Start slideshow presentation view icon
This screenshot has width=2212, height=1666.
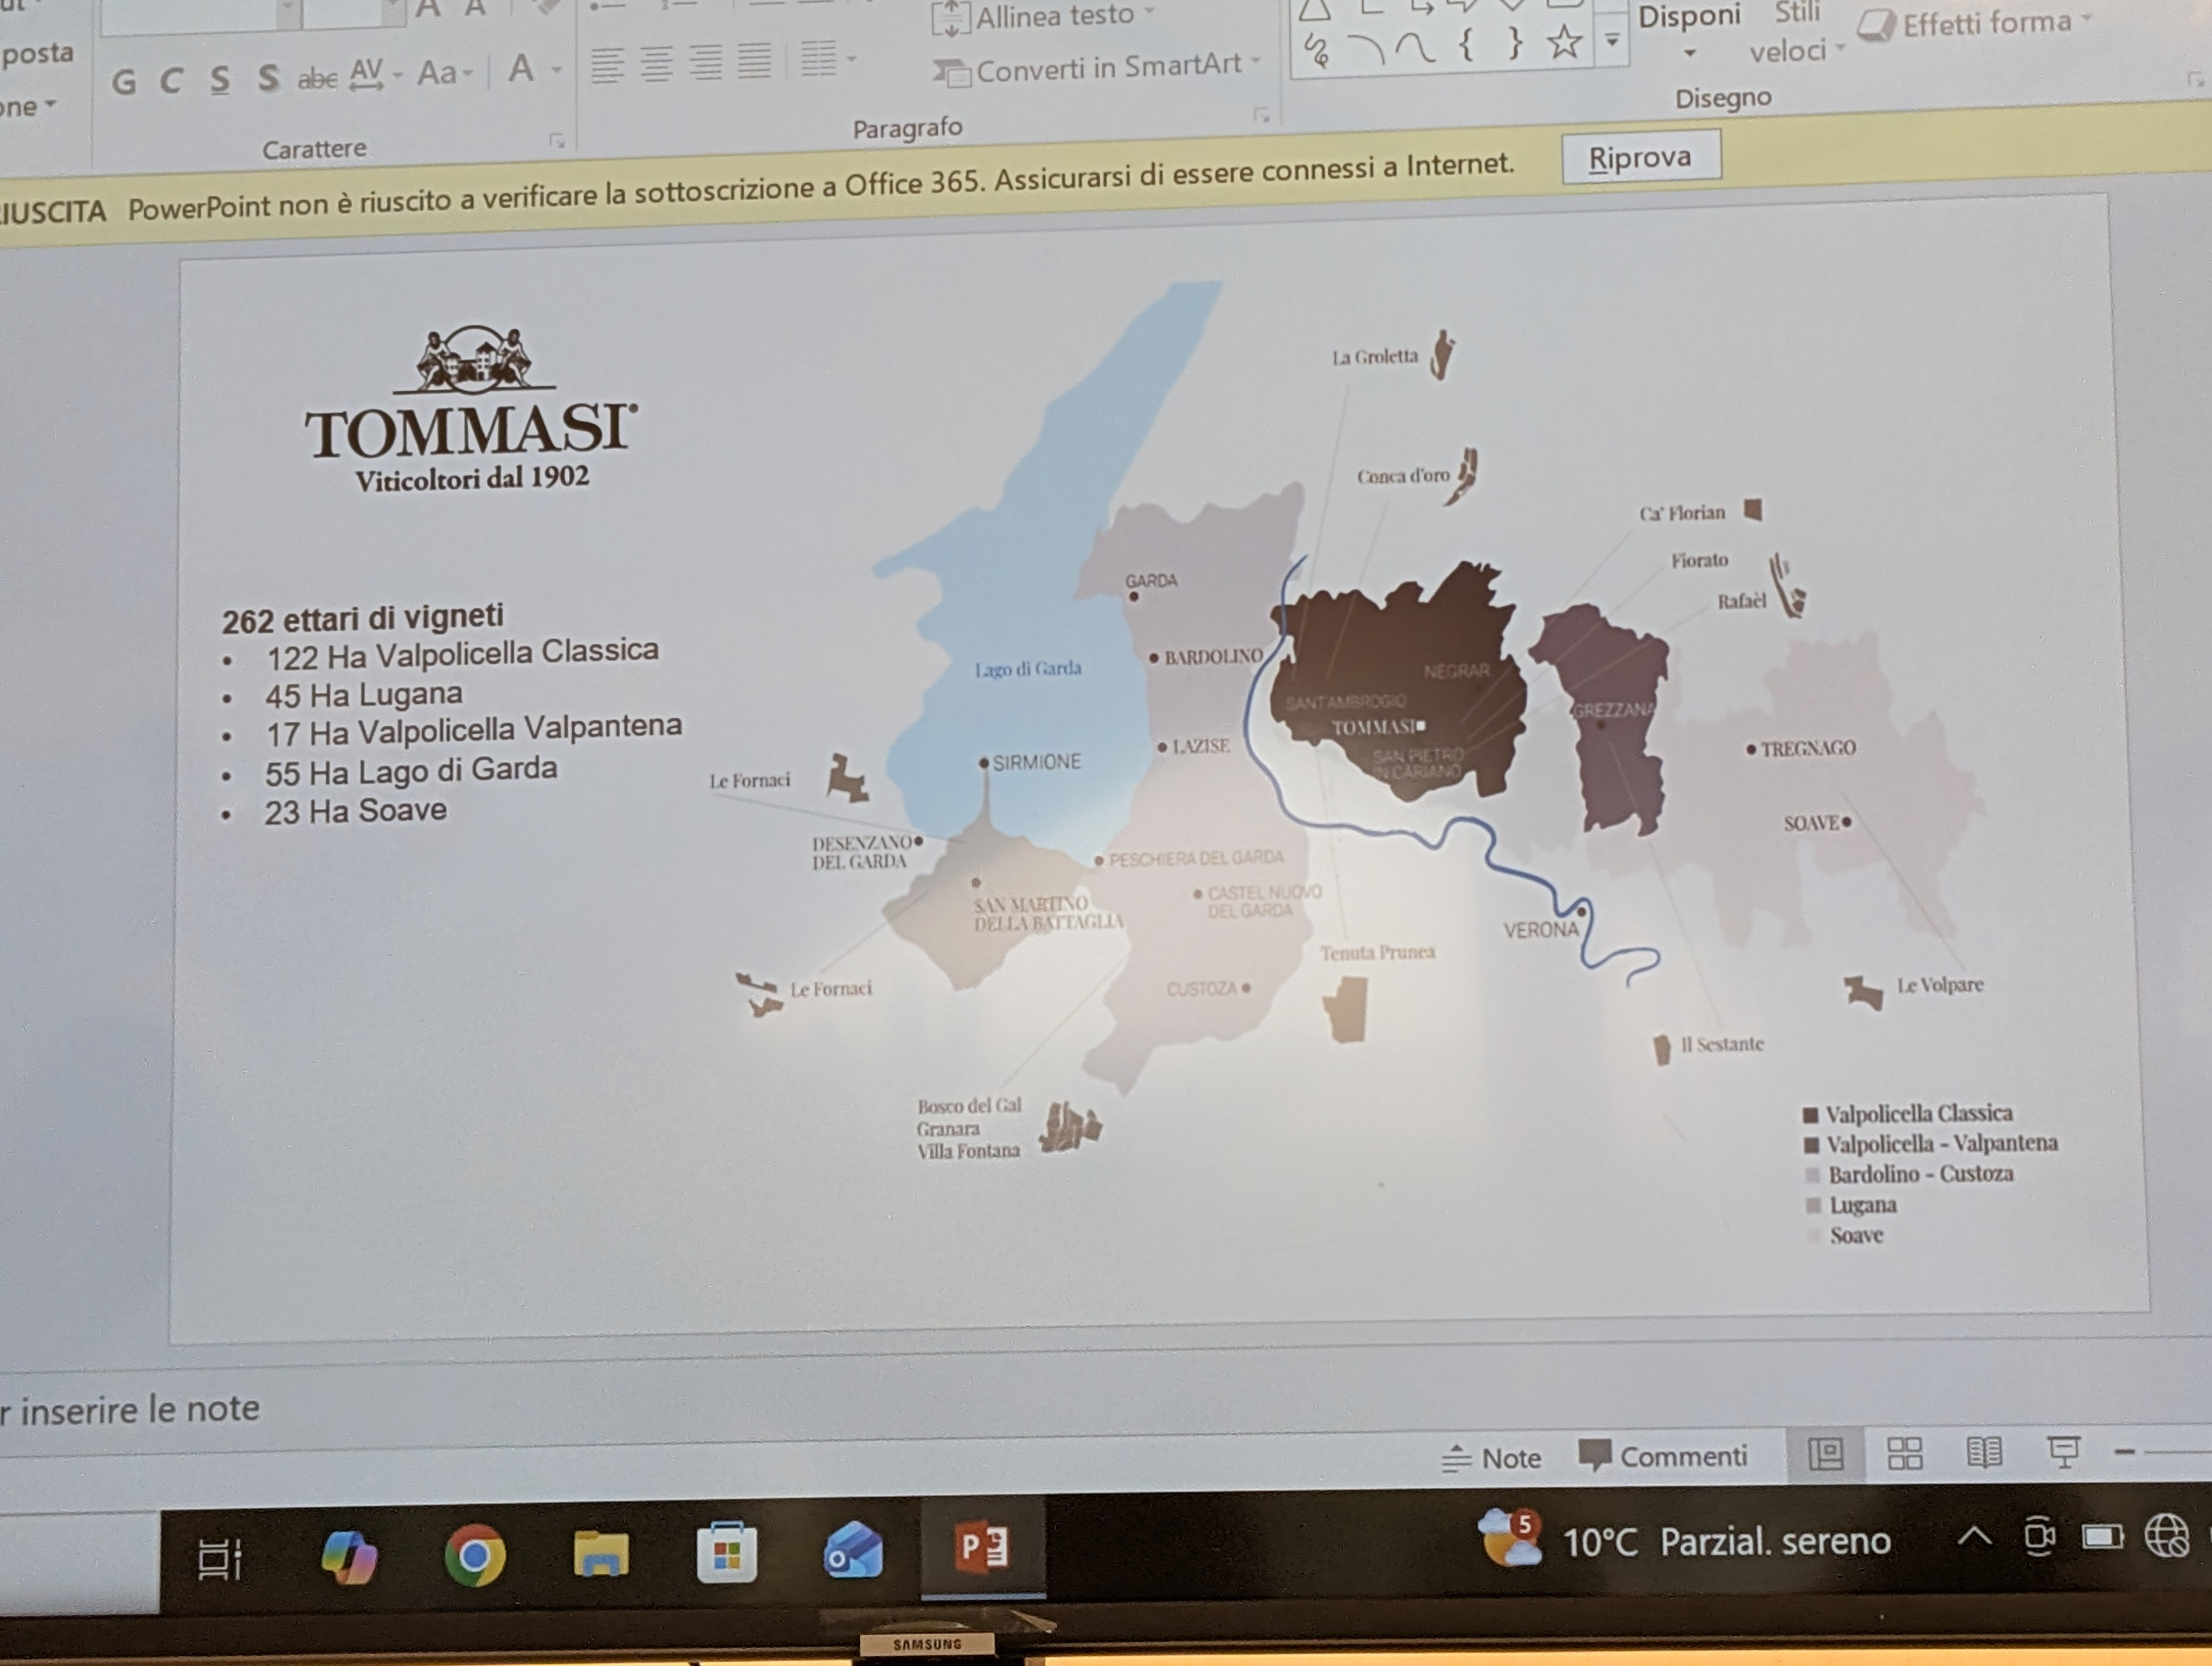[2063, 1452]
